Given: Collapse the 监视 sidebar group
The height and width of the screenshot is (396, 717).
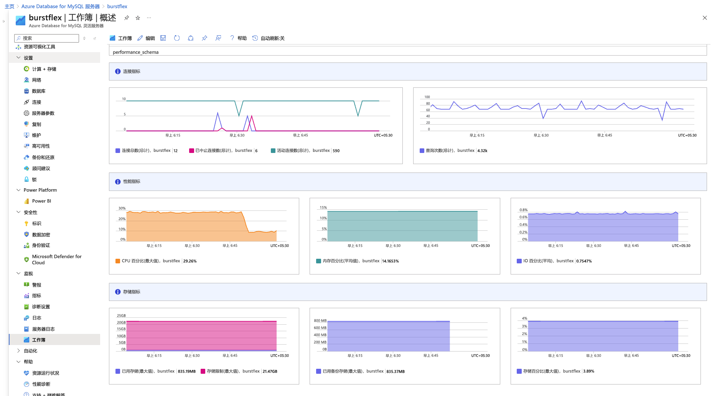Looking at the screenshot, I should [x=18, y=273].
